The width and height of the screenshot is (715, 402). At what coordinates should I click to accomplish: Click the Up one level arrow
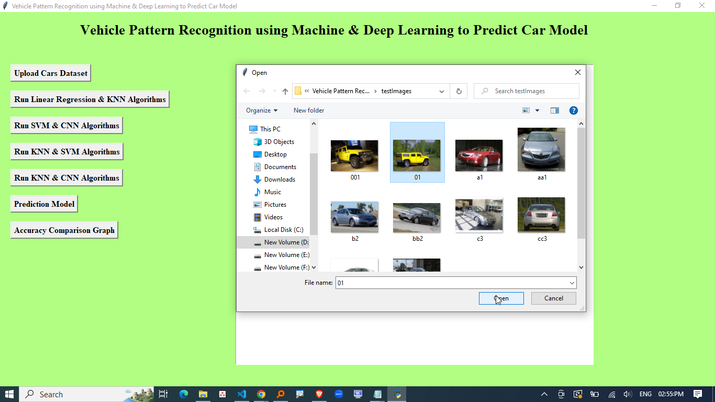tap(285, 91)
